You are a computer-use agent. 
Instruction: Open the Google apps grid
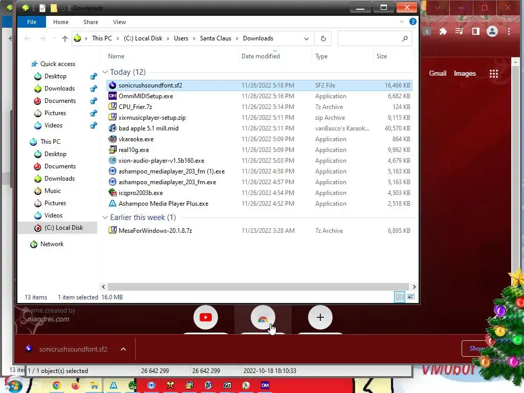494,74
